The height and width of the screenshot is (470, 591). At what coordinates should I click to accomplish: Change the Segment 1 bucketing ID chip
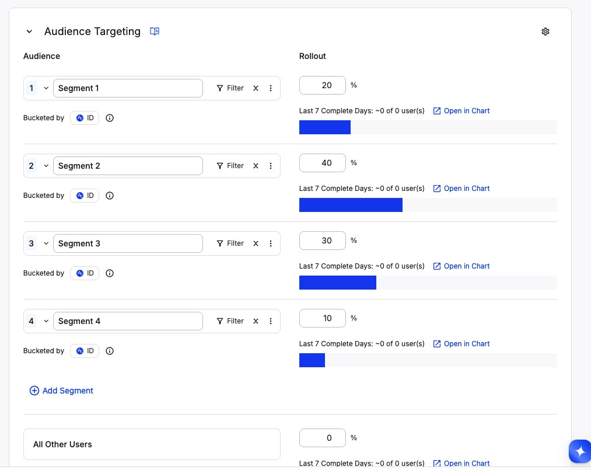click(85, 118)
